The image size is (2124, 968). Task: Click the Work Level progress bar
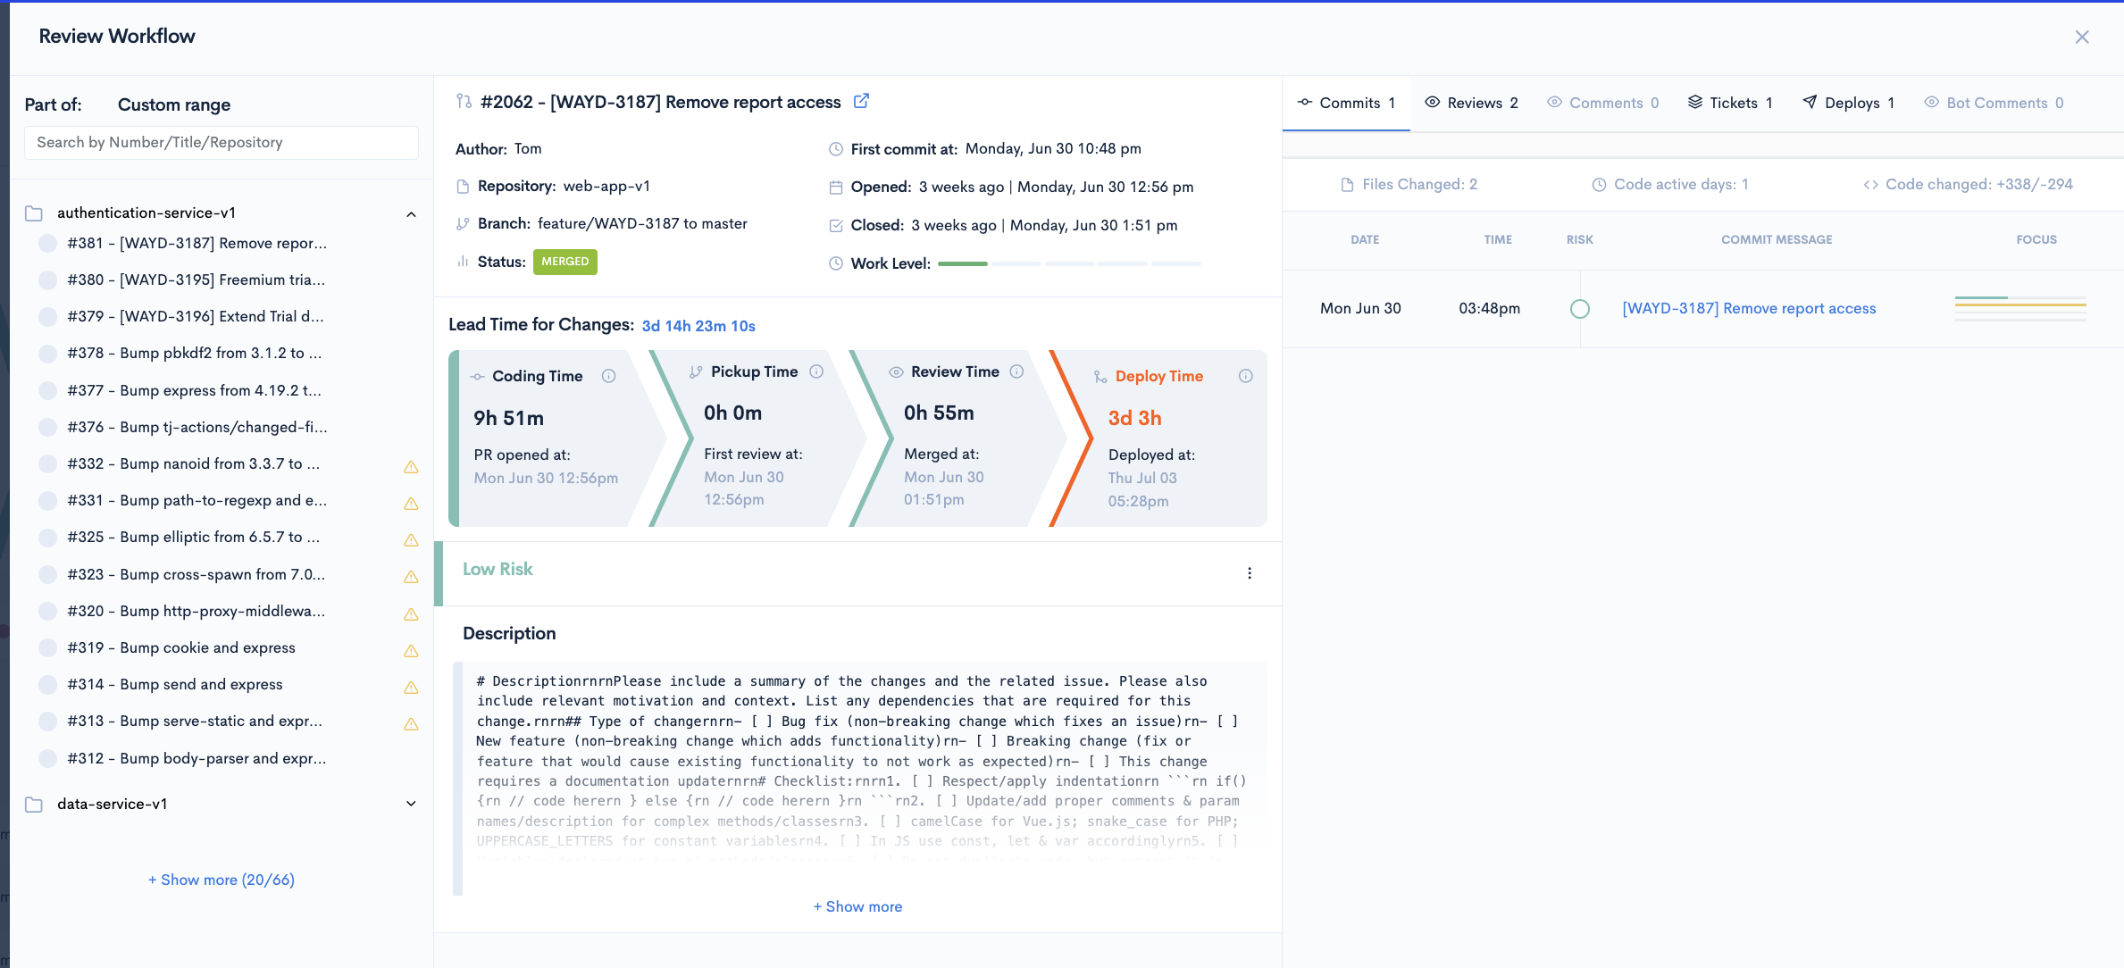pyautogui.click(x=1069, y=263)
